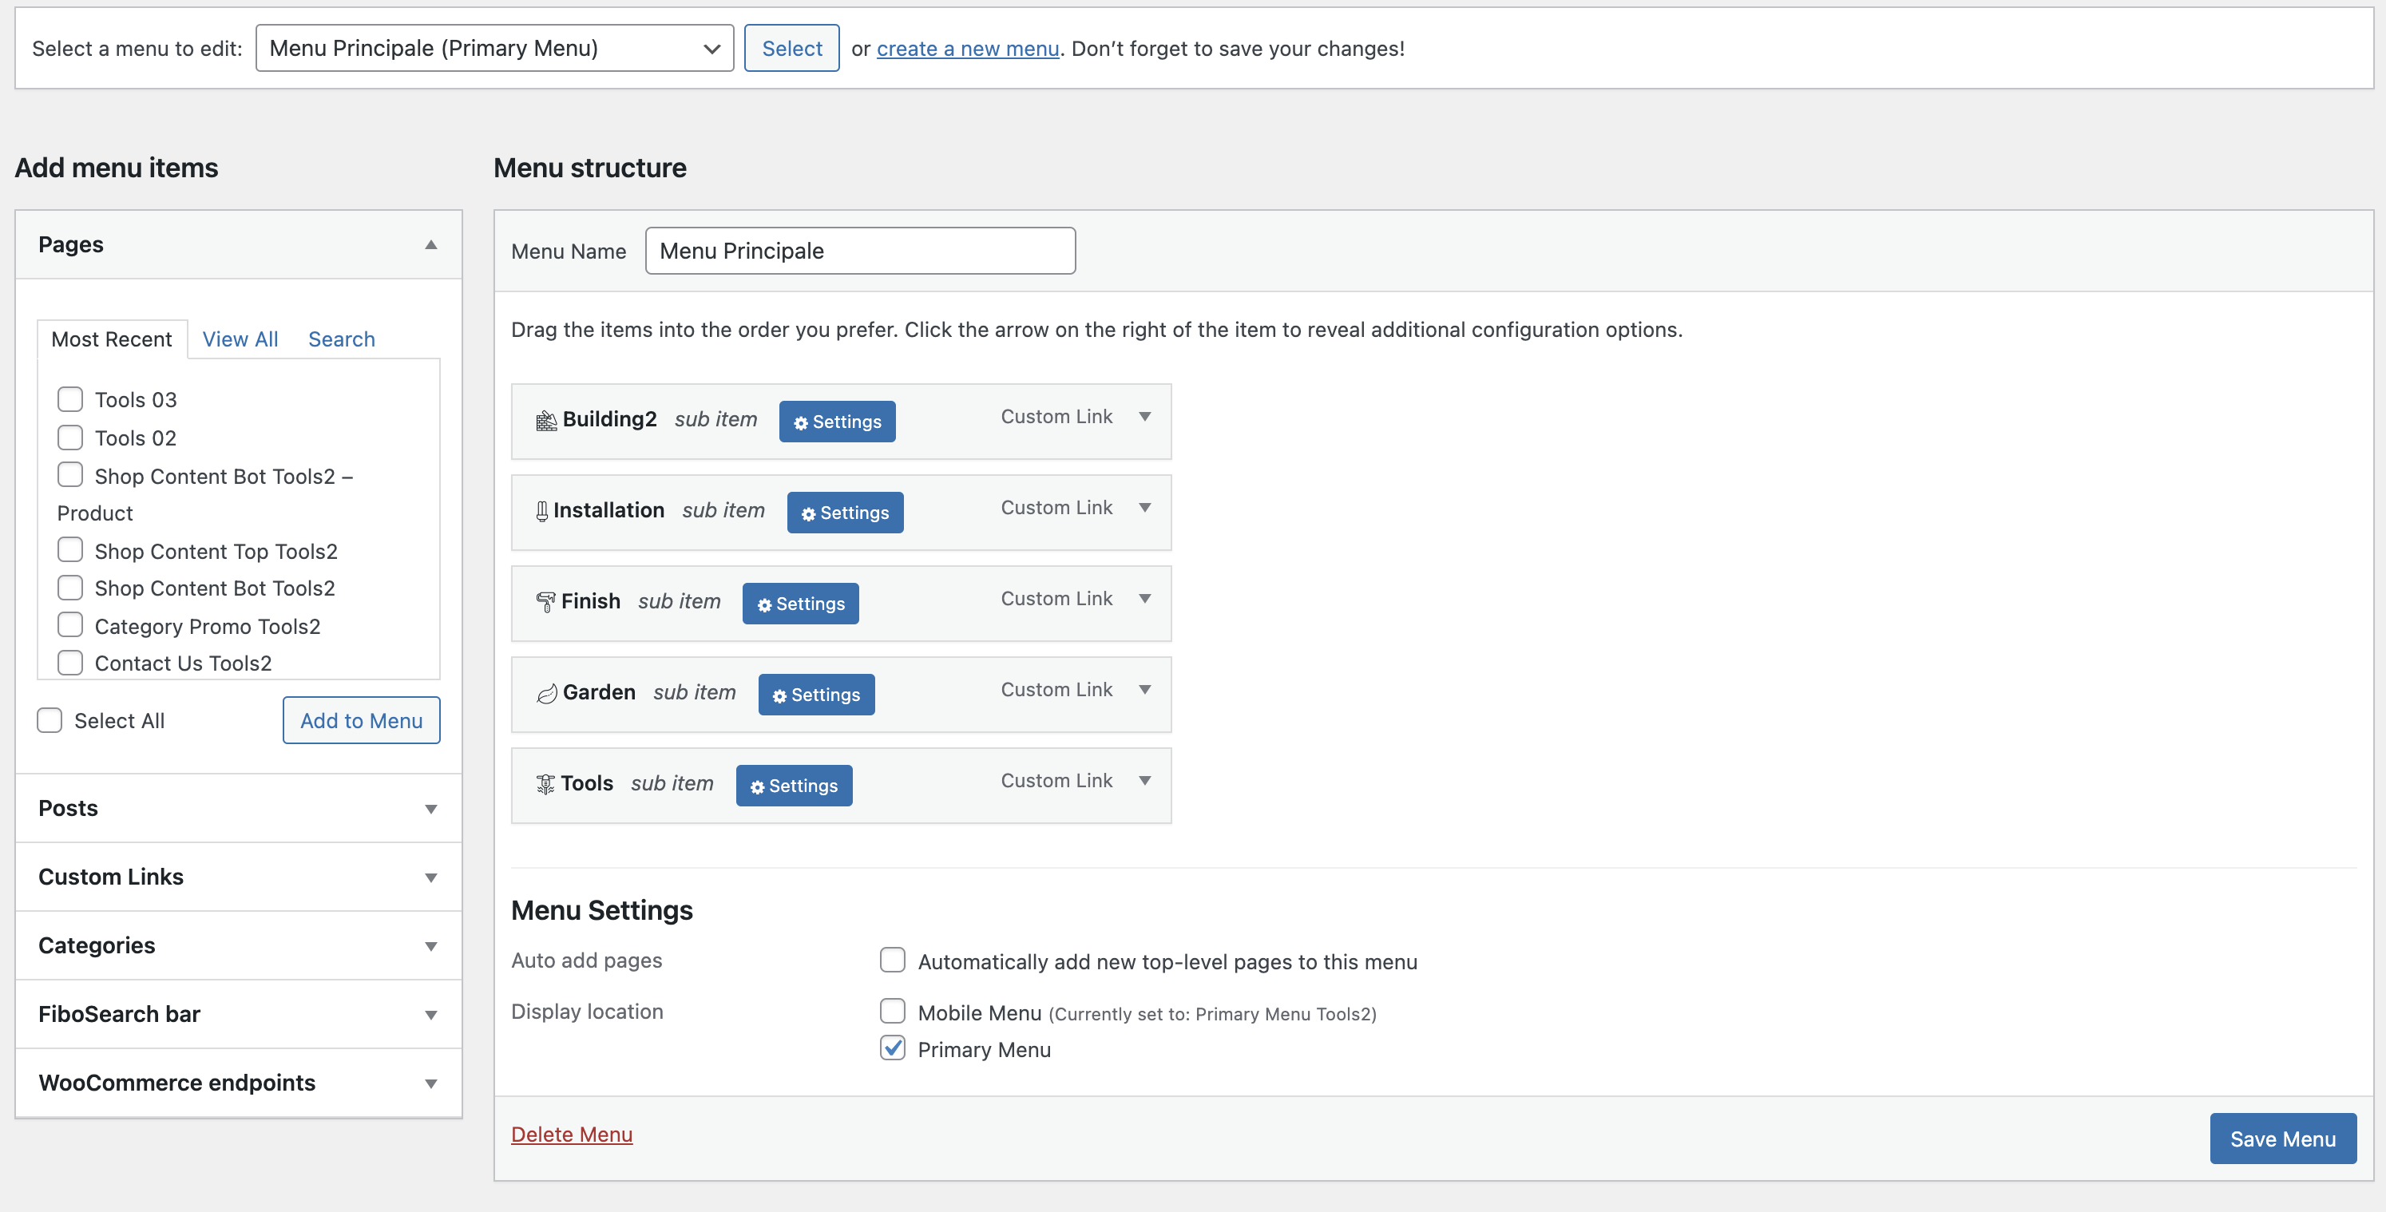Uncheck Primary Menu display location
2386x1212 pixels.
893,1048
